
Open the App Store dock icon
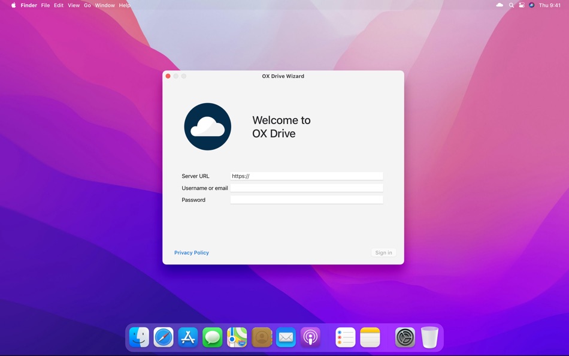coord(188,337)
